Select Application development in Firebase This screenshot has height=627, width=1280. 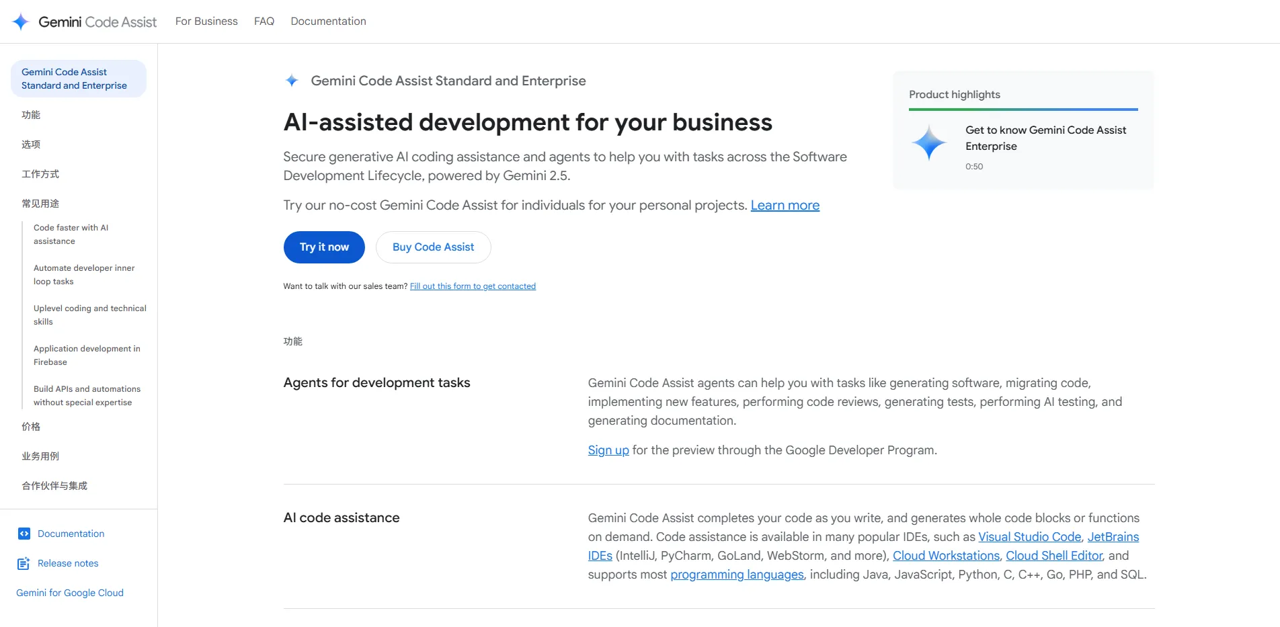coord(87,356)
